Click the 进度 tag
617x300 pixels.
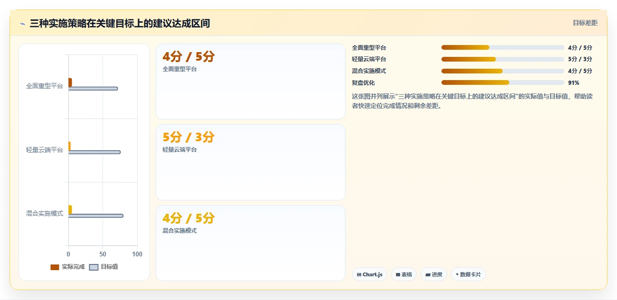434,274
